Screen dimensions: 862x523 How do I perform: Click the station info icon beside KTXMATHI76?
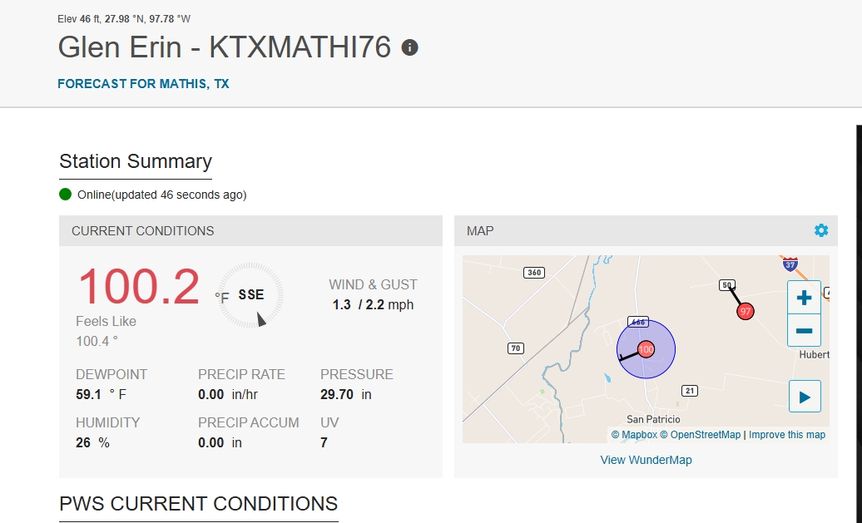(409, 47)
